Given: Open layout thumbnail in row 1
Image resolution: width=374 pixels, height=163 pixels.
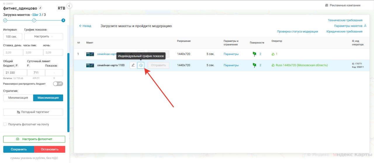Looking at the screenshot, I should pyautogui.click(x=90, y=54).
